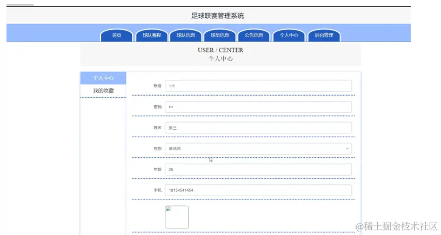Click the USER / CENTER heading
Image resolution: width=441 pixels, height=235 pixels.
click(220, 50)
